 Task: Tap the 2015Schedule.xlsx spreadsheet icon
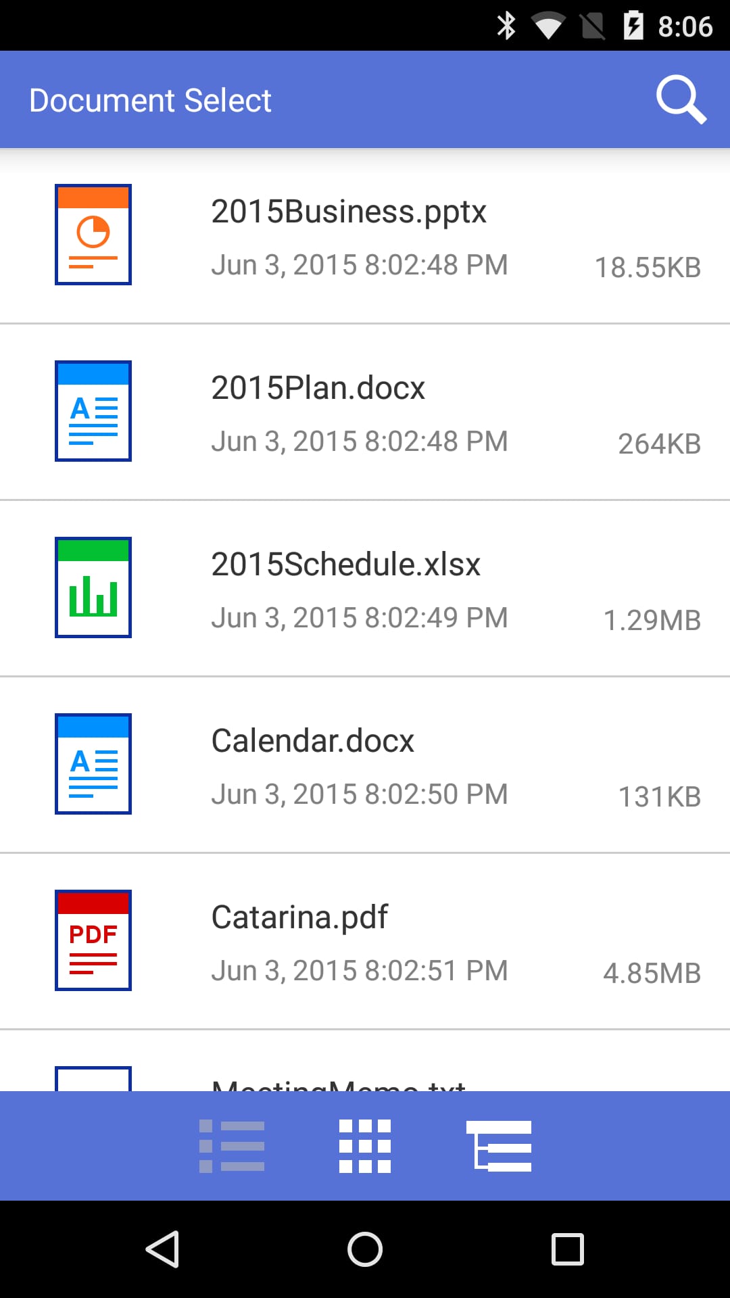(x=93, y=587)
